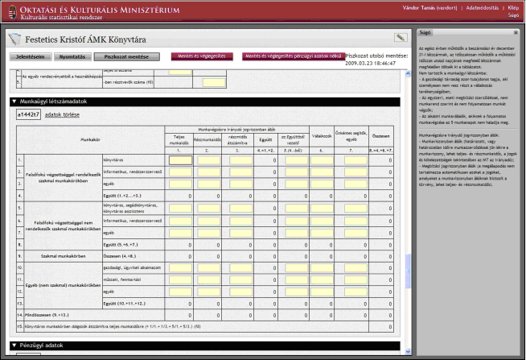
Task: Click row 11 műszaki fenntartási Teljes munkaidős field
Action: pyautogui.click(x=180, y=279)
